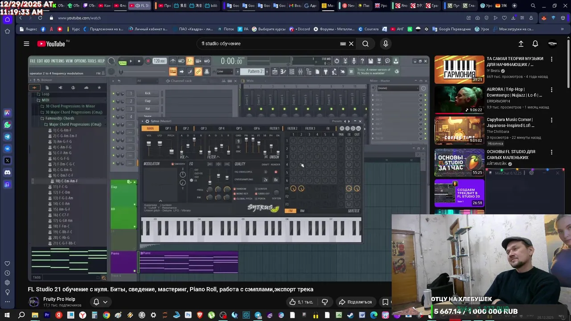Open the 'ОСНОВЫ FL STUDIO ДЛЯ САМЫХ МАЛЕНЬКИХ' video title
571x321 pixels.
[x=511, y=155]
